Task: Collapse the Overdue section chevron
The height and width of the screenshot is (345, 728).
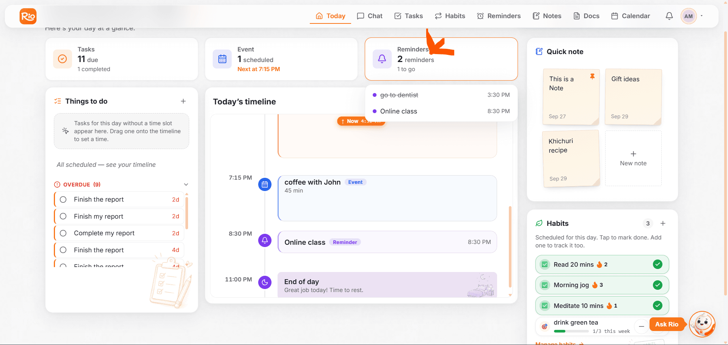Action: pos(186,185)
